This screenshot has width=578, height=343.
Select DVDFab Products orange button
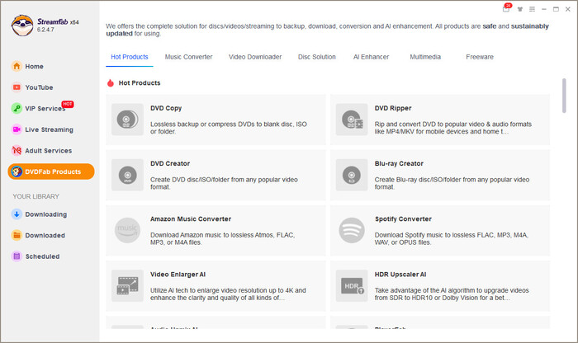tap(51, 171)
